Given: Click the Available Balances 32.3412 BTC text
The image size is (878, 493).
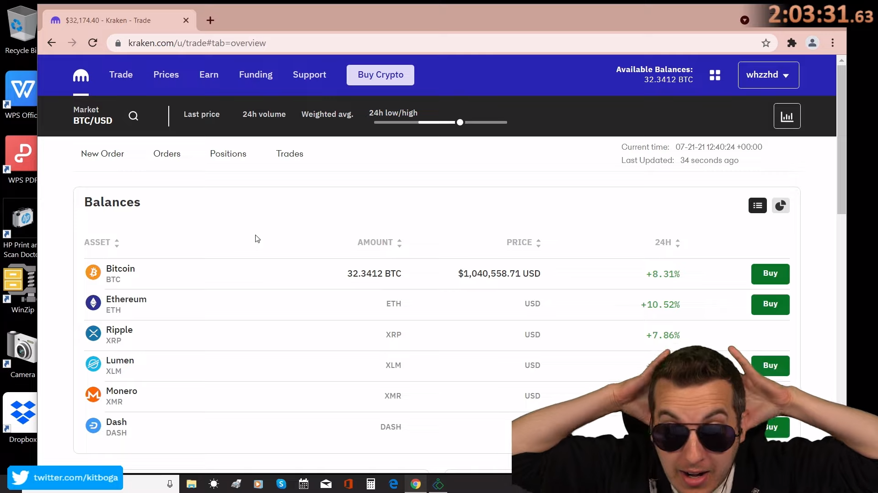Looking at the screenshot, I should click(x=654, y=74).
